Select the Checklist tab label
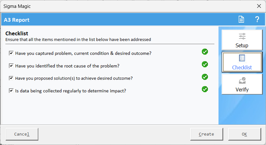This screenshot has width=266, height=145. (242, 67)
